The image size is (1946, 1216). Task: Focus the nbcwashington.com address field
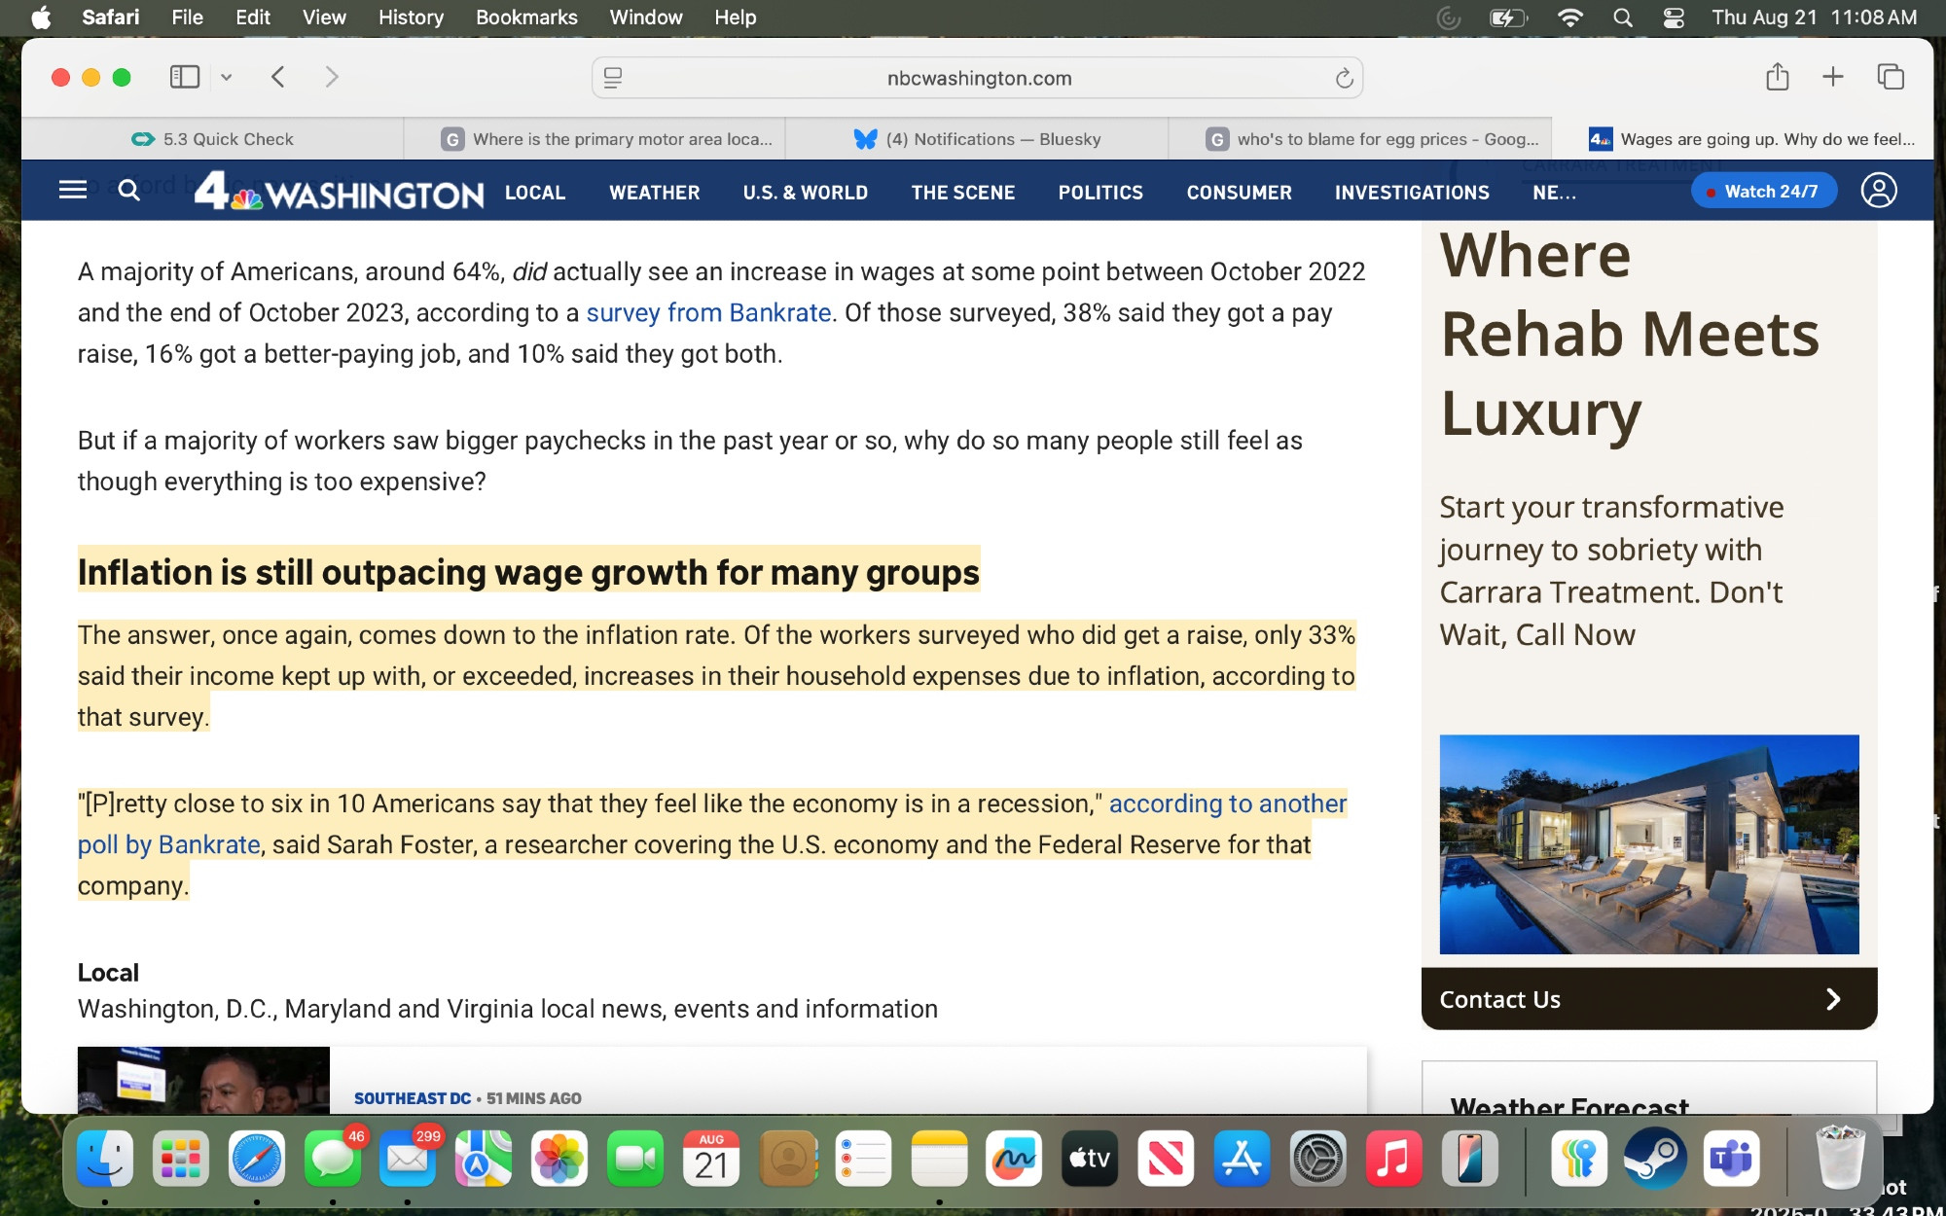coord(978,78)
